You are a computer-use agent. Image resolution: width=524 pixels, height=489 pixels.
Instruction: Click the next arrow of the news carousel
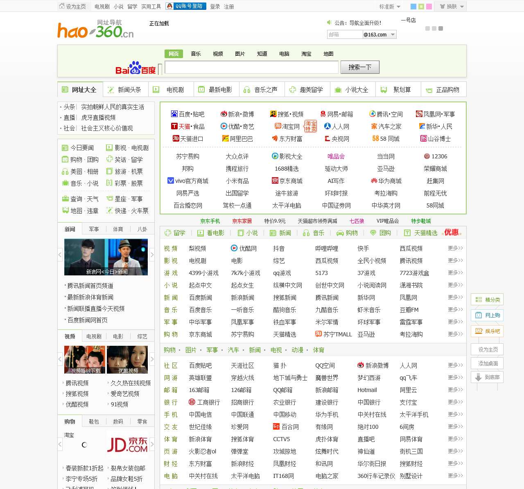tap(152, 255)
